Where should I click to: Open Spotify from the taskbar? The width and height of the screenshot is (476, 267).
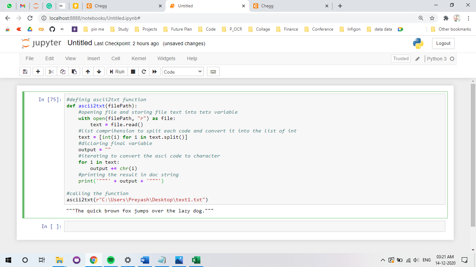111,260
